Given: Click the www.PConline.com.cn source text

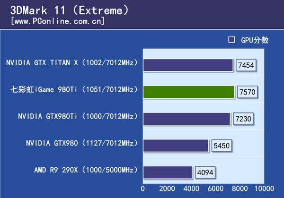Looking at the screenshot, I should [58, 21].
